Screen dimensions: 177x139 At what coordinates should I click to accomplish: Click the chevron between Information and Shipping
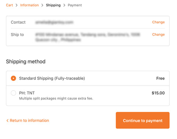(x=42, y=5)
